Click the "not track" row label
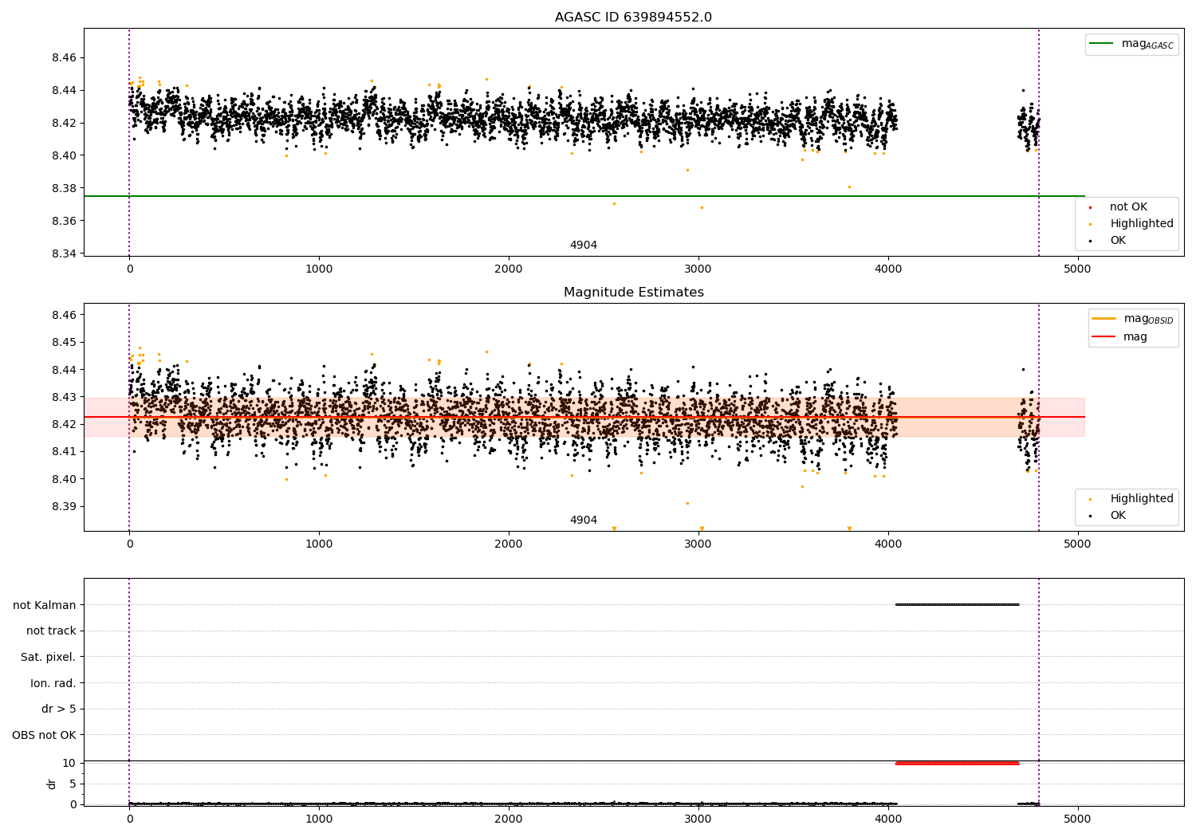The width and height of the screenshot is (1196, 837). pyautogui.click(x=51, y=631)
